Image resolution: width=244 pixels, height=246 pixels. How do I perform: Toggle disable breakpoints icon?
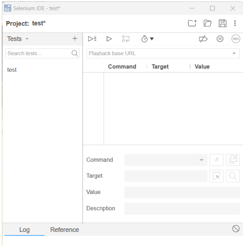(x=203, y=39)
